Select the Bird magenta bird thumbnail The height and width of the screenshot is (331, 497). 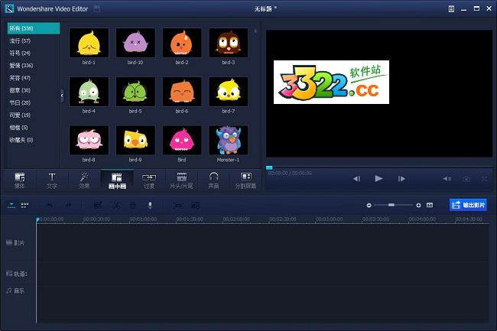(x=182, y=140)
